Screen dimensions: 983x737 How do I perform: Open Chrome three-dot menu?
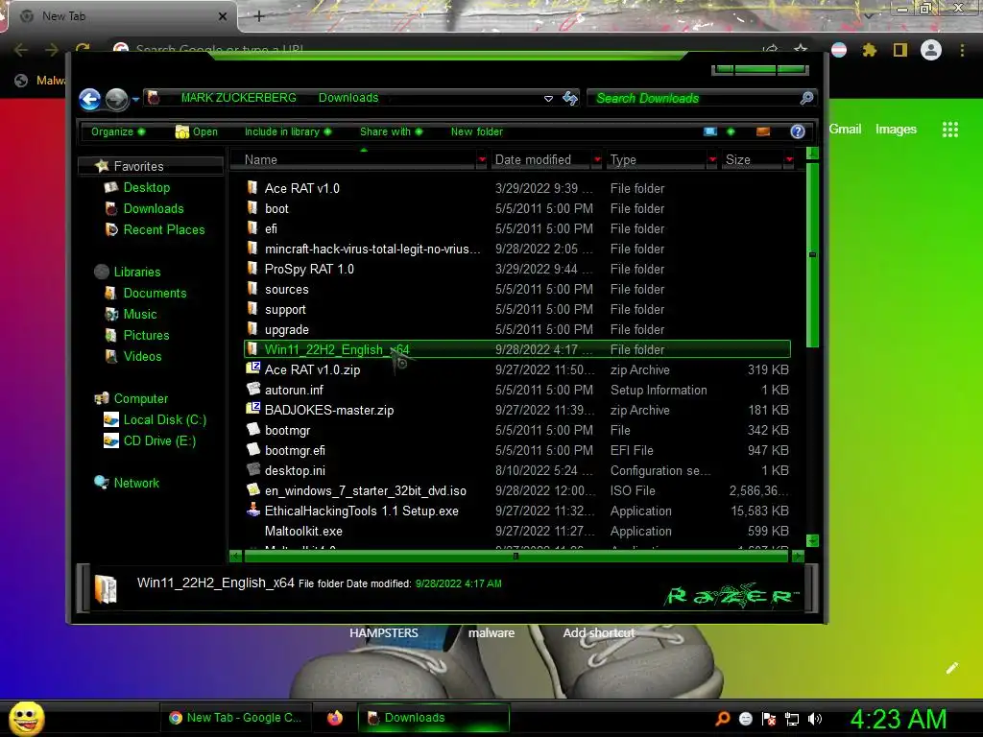point(962,50)
